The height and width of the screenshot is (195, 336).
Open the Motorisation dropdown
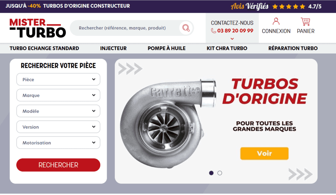pos(58,143)
